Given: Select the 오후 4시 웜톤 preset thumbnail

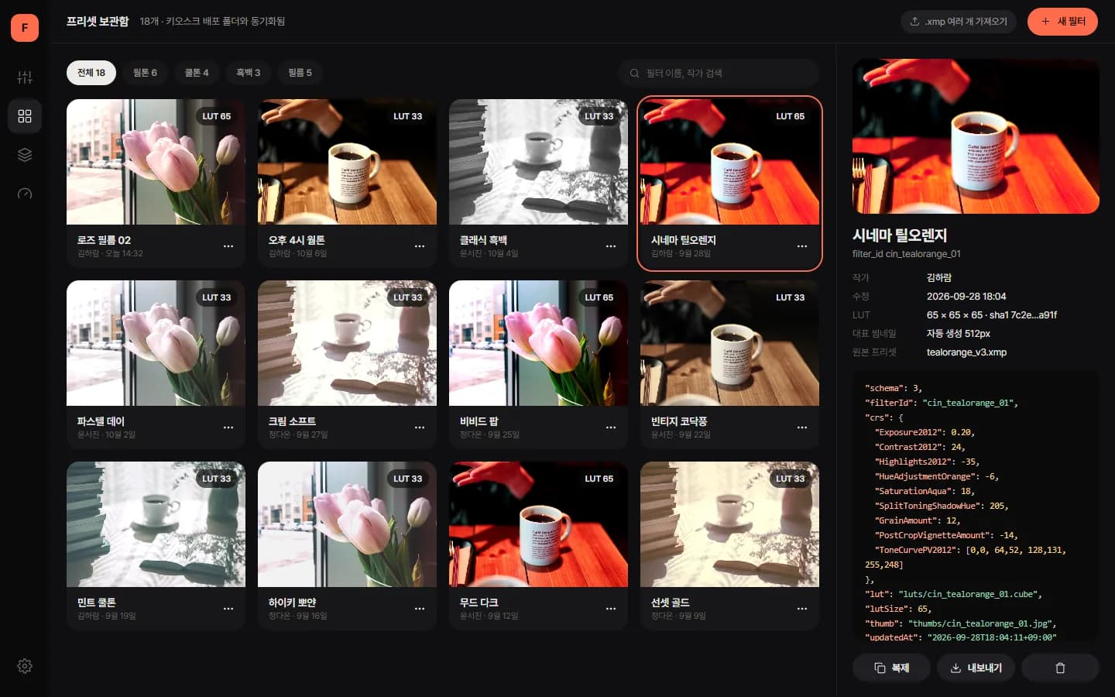Looking at the screenshot, I should 347,162.
